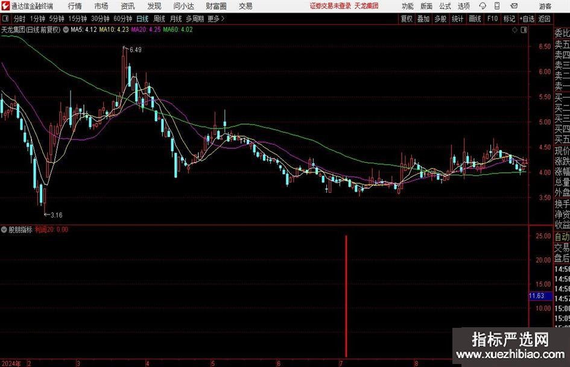The height and width of the screenshot is (367, 570).
Task: Open the 财富圈 menu
Action: pos(217,6)
